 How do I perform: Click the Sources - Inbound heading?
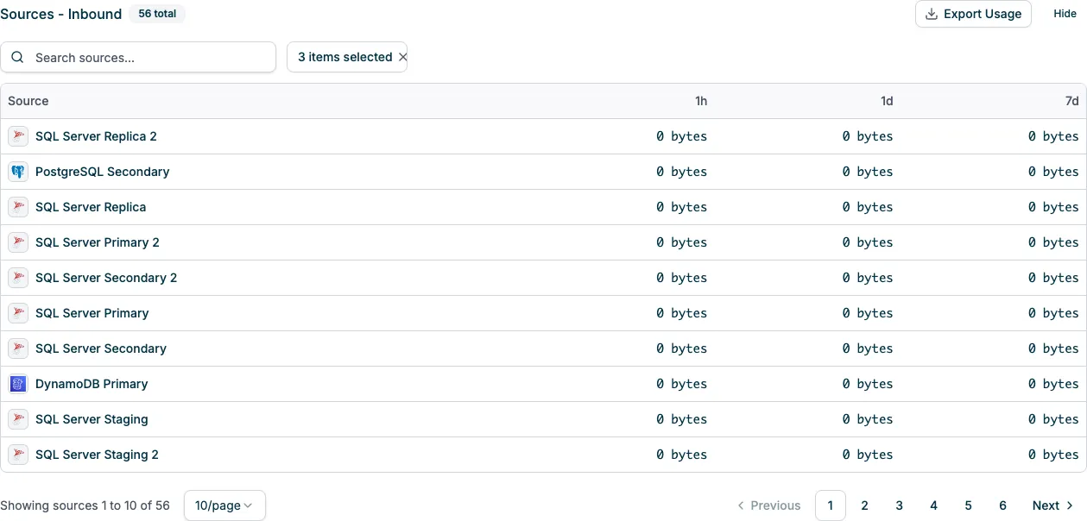(61, 14)
